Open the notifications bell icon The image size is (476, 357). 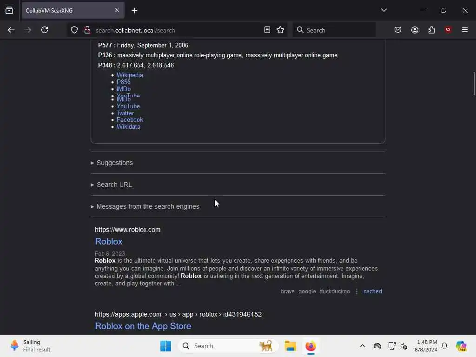(444, 346)
